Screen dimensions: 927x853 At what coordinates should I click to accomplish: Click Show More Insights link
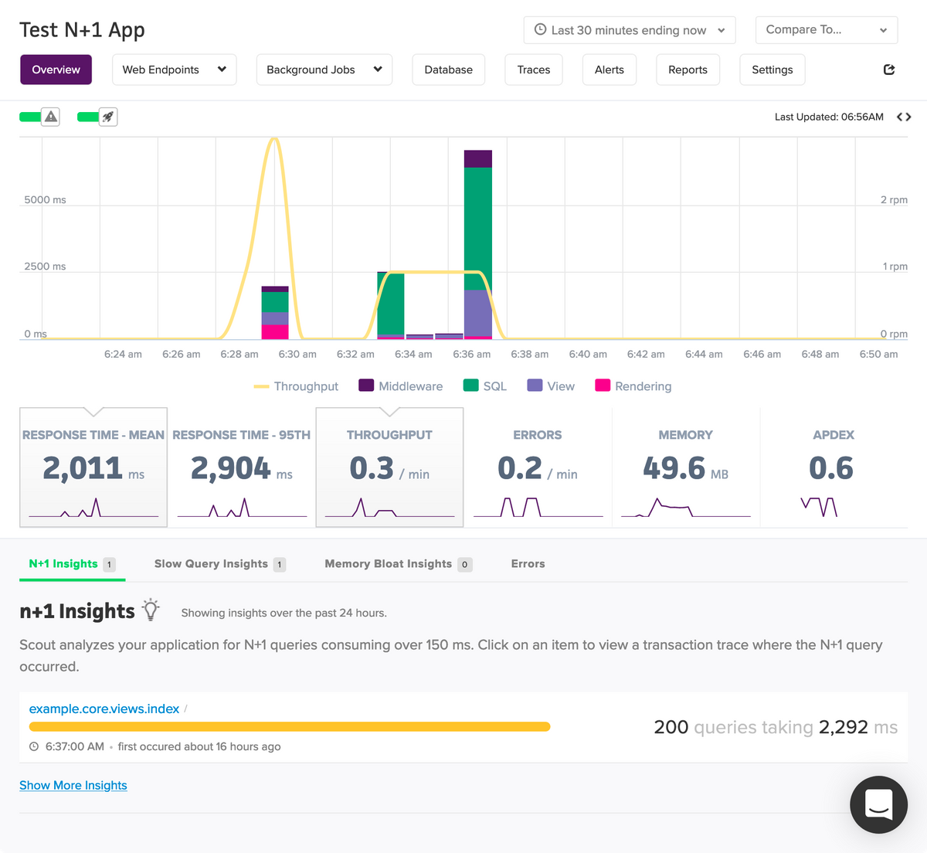[x=73, y=785]
